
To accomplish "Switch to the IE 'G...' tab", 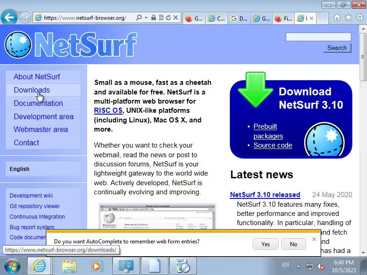I will click(x=261, y=18).
